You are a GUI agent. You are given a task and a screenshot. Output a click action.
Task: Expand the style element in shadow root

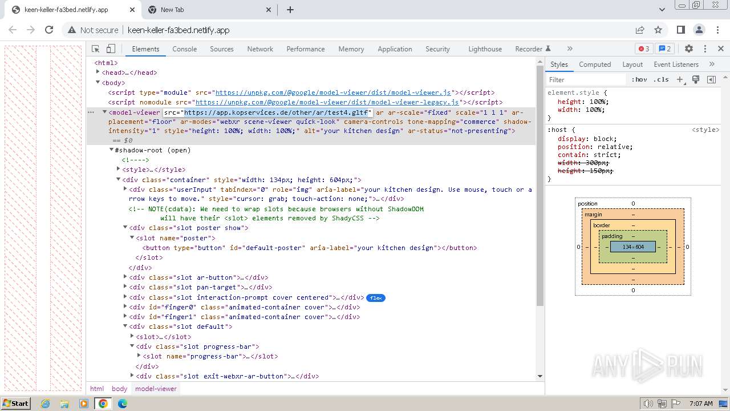pyautogui.click(x=119, y=170)
